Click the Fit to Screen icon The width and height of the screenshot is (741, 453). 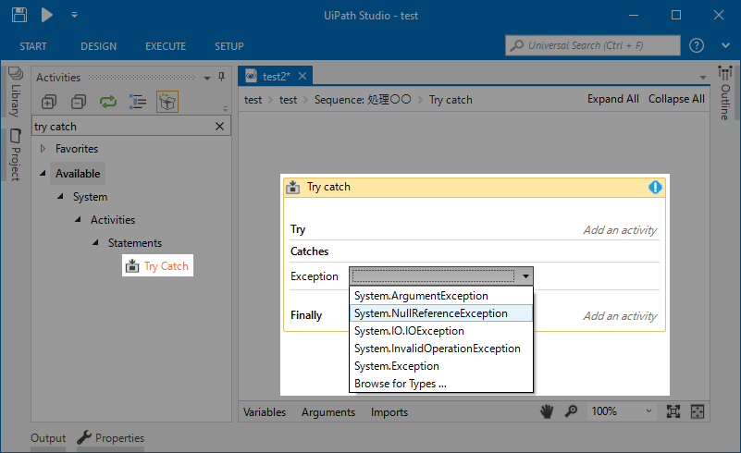673,411
